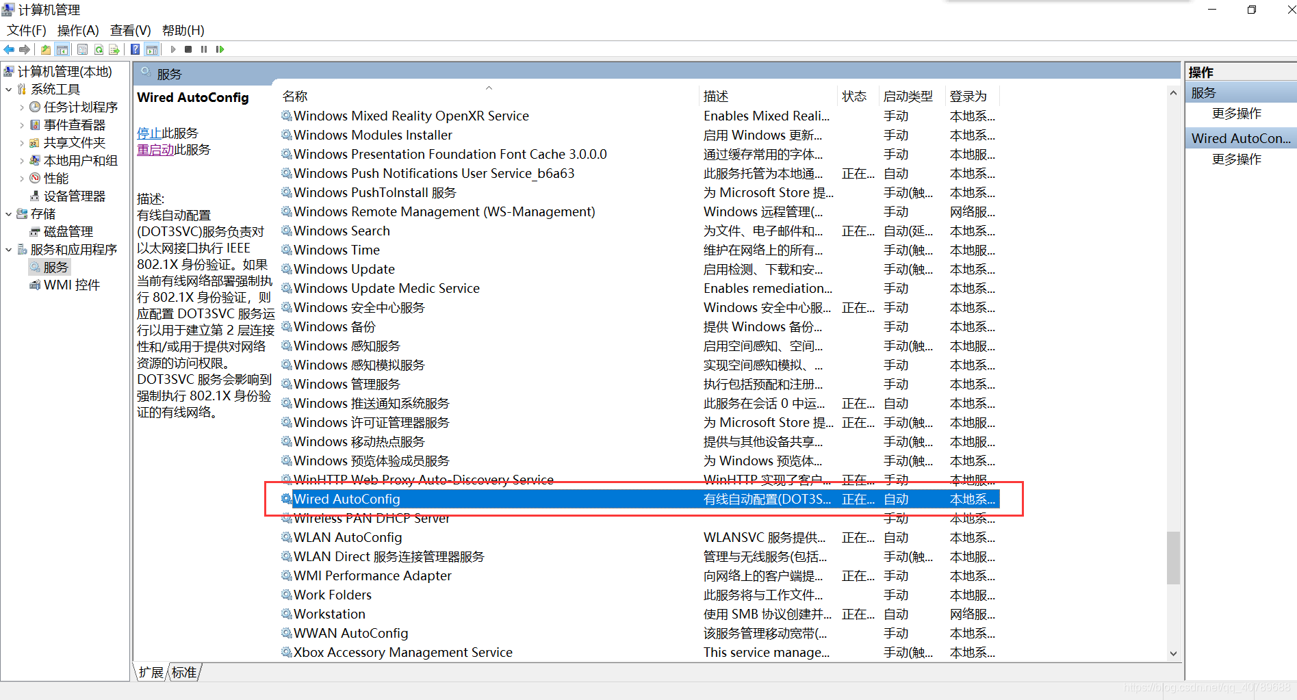Expand the 任务计划程序 node arrow
The width and height of the screenshot is (1297, 700).
pos(21,107)
